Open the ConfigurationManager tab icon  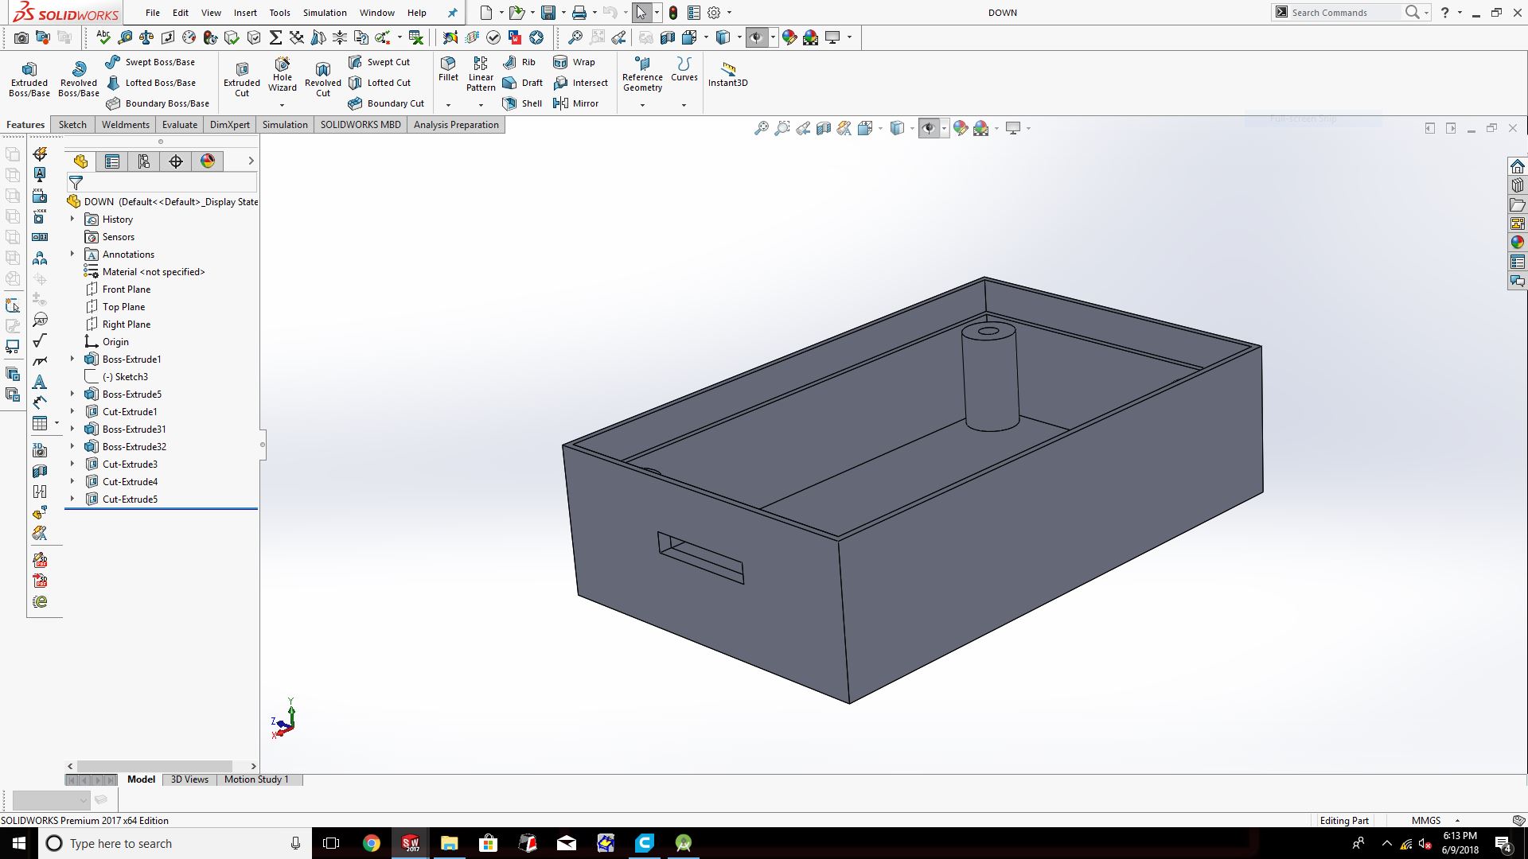point(144,161)
